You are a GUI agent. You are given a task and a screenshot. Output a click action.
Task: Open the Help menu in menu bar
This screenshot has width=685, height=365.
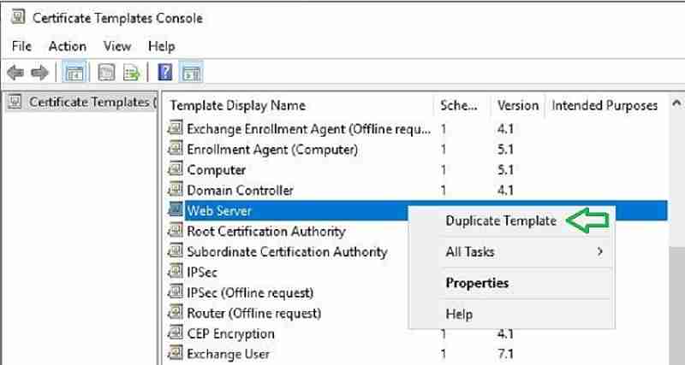(x=162, y=46)
